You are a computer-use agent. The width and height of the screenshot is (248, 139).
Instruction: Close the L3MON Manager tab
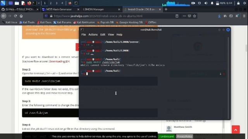(119, 9)
